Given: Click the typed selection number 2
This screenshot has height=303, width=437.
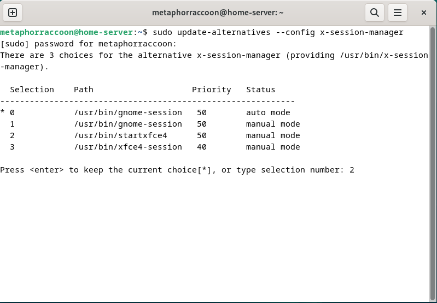Looking at the screenshot, I should 352,170.
